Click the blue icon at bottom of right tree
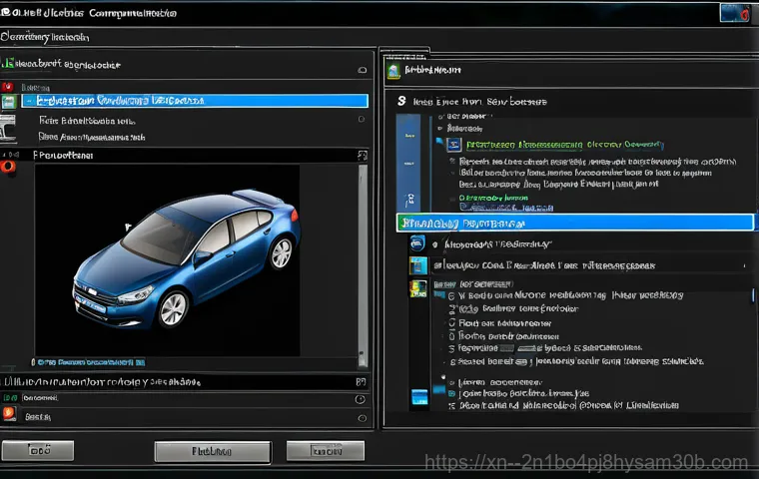This screenshot has height=479, width=759. point(418,397)
